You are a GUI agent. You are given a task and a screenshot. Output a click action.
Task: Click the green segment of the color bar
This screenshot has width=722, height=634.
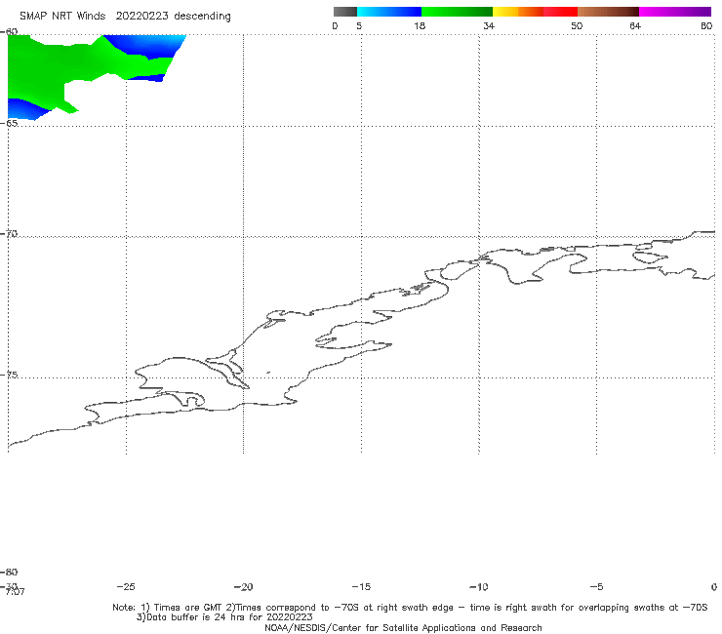pyautogui.click(x=457, y=12)
